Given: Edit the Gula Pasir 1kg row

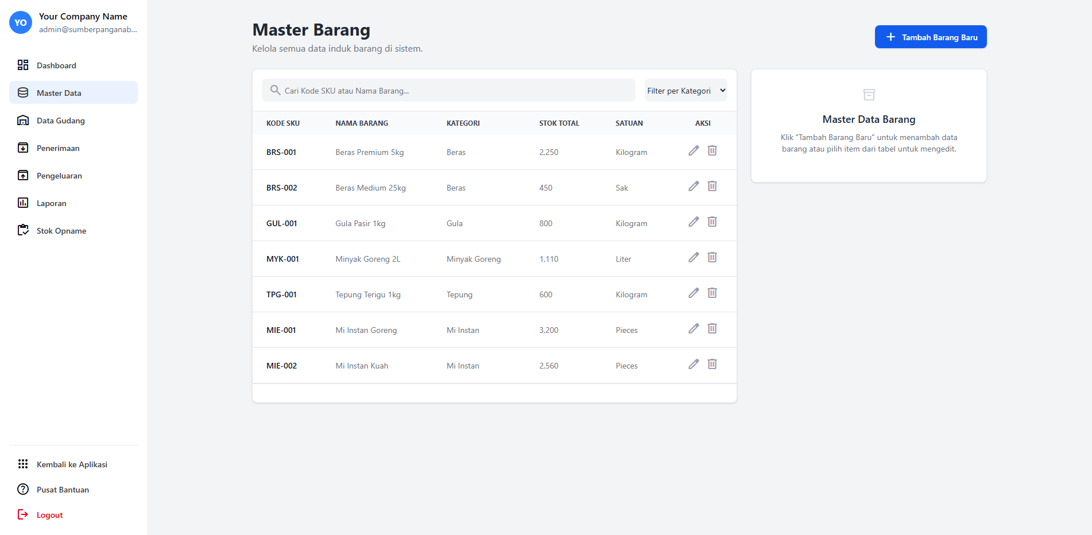Looking at the screenshot, I should tap(694, 222).
